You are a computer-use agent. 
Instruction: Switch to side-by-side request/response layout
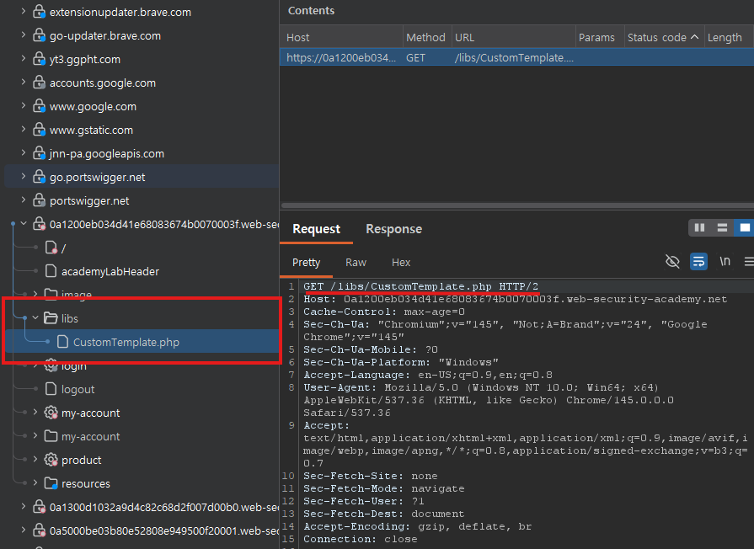pos(699,228)
